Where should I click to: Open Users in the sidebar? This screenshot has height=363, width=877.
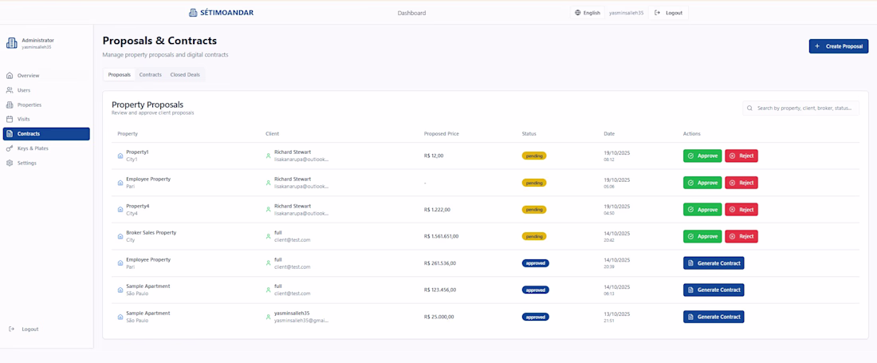[x=46, y=90]
